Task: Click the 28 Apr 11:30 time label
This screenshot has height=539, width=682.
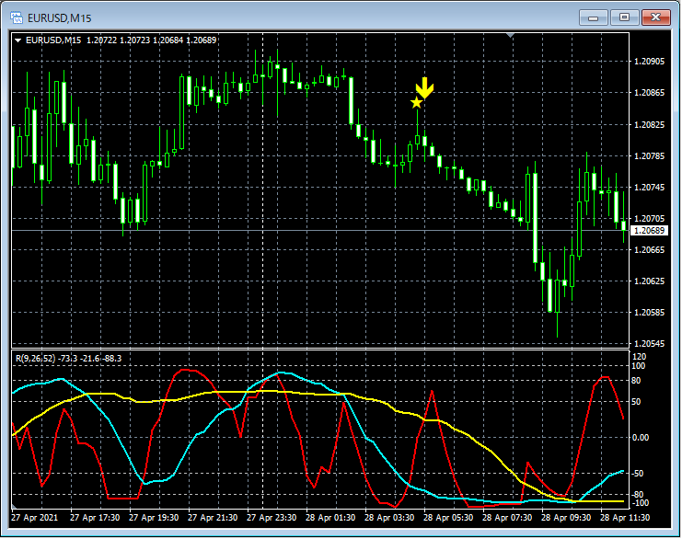Action: (625, 518)
